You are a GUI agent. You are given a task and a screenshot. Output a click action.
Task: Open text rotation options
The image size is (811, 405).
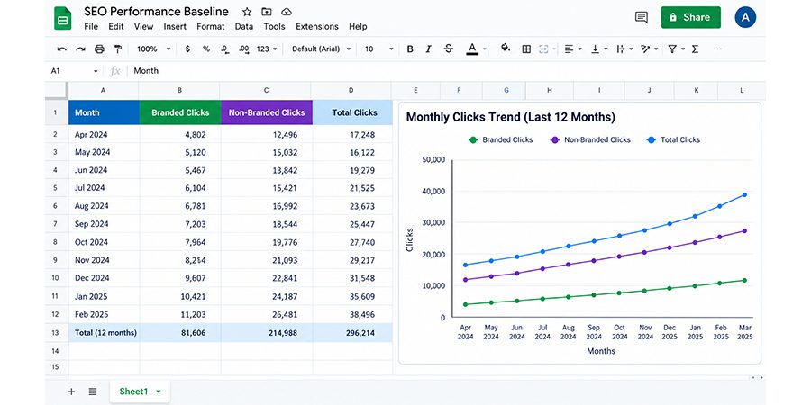pyautogui.click(x=649, y=49)
